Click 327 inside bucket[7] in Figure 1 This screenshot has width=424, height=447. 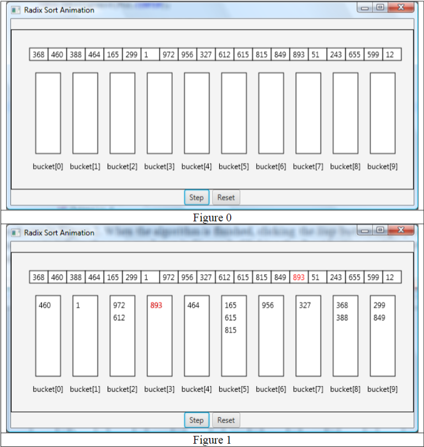tap(305, 306)
